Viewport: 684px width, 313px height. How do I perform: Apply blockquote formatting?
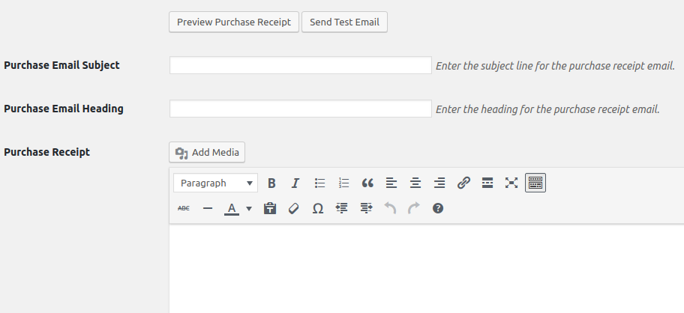coord(367,183)
